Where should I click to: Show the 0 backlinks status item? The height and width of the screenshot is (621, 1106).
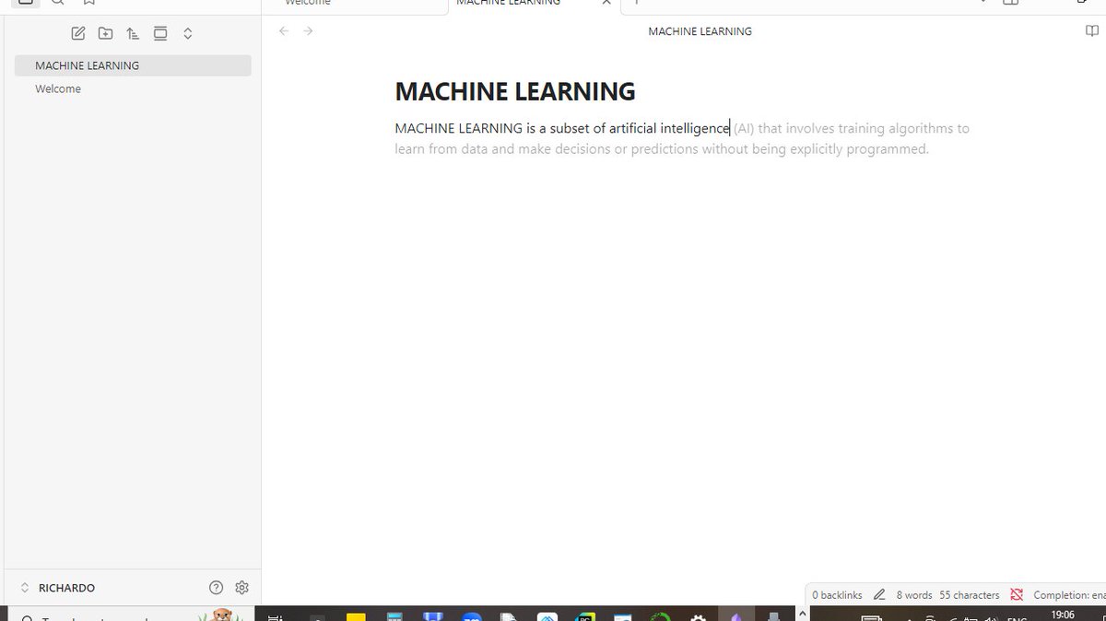coord(837,595)
